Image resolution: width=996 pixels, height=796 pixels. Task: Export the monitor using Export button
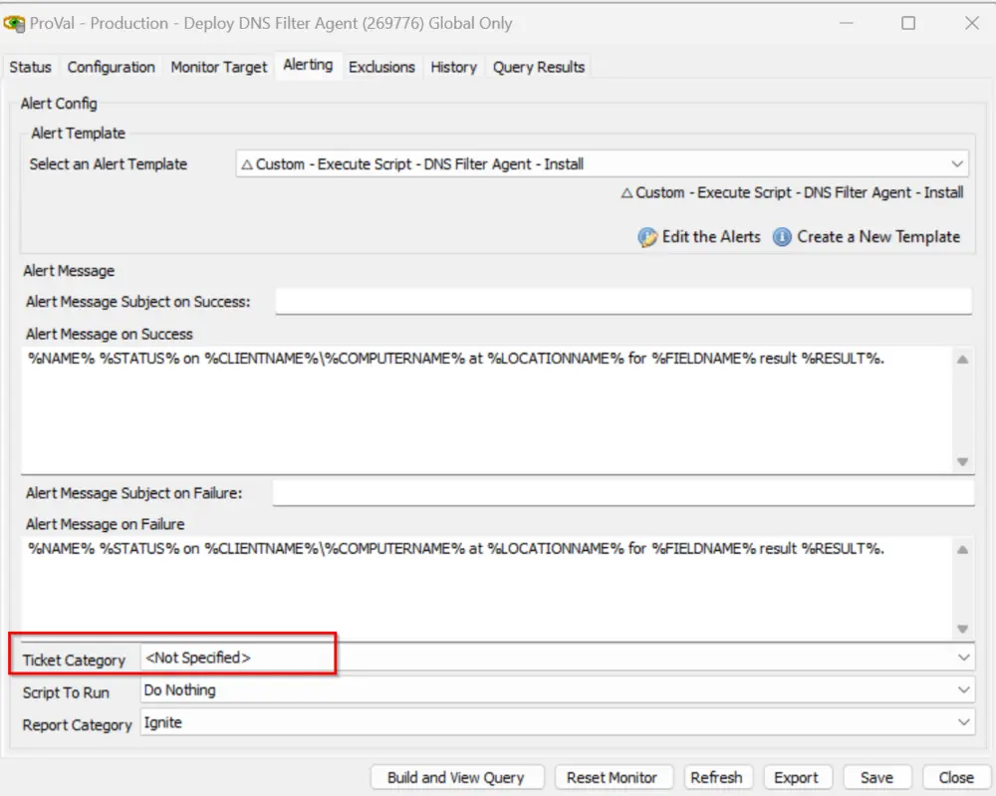(x=797, y=778)
